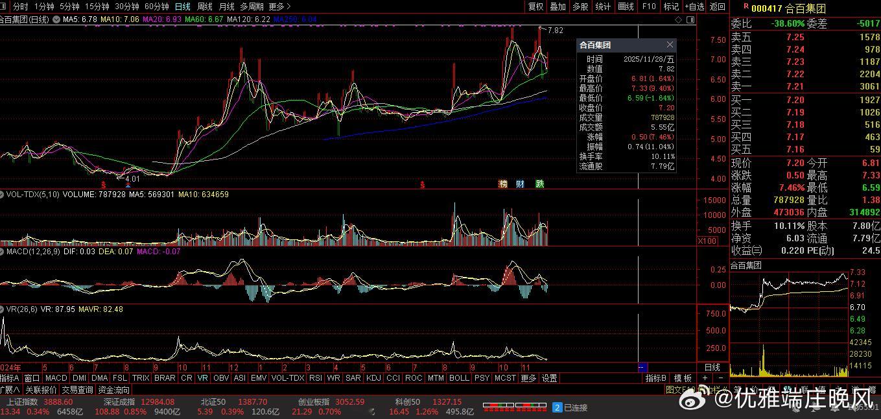881x419 pixels.
Task: Click the 财 financial marker icon
Action: pos(521,184)
